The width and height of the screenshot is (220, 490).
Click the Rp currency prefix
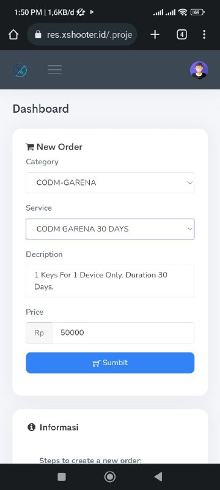[x=39, y=333]
